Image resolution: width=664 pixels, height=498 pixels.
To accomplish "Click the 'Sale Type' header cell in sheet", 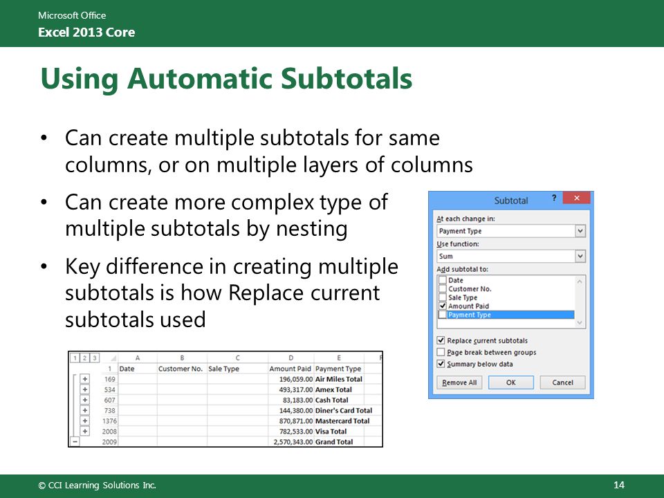I will pos(237,369).
